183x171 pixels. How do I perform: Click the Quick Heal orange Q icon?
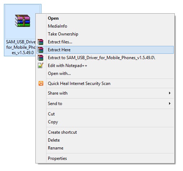click(x=41, y=84)
